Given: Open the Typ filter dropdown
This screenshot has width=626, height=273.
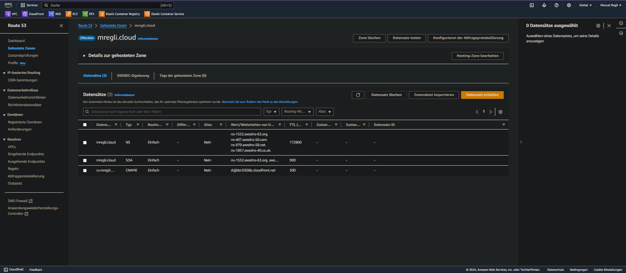Looking at the screenshot, I should point(271,112).
